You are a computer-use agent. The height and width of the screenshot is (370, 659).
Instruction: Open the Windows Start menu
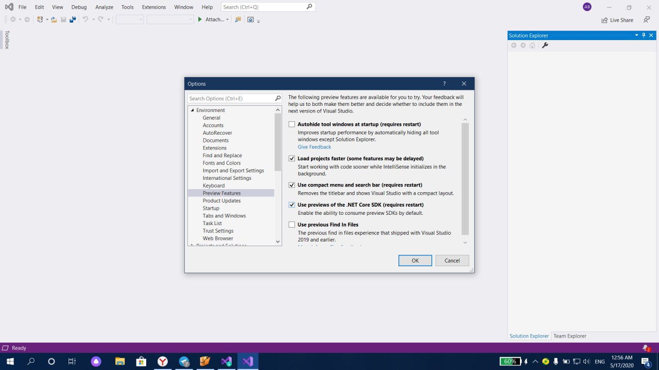point(10,361)
